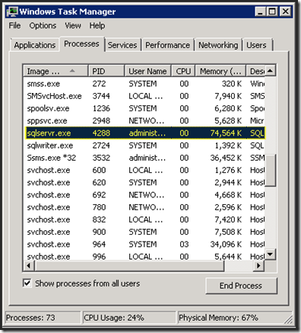Select svchost.exe with PID 964
Screen dimensions: 301x333
click(144, 245)
